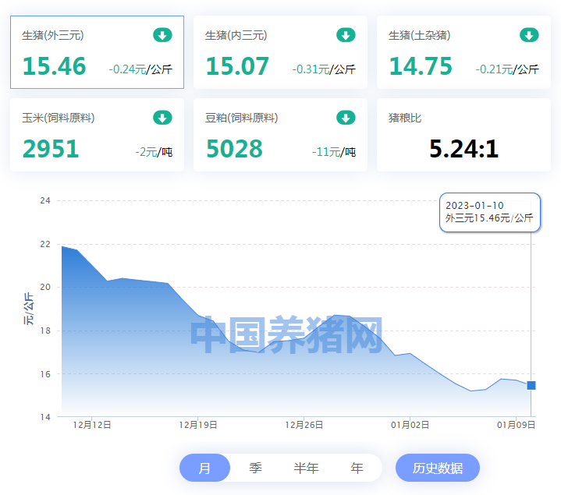This screenshot has height=495, width=561.
Task: Click the green down-arrow icon on 玉米(饲料原料) card
Action: [162, 118]
